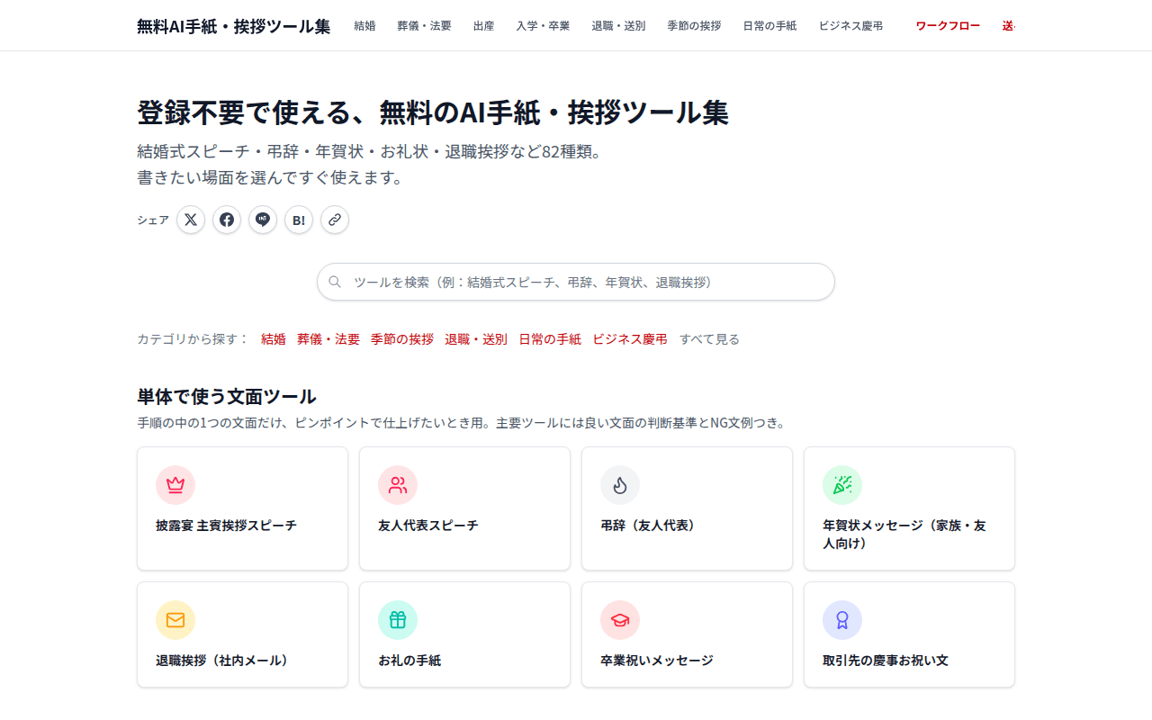This screenshot has height=720, width=1152.
Task: Click envelope icon on 退職挨拶（社内メール） card
Action: pos(175,620)
